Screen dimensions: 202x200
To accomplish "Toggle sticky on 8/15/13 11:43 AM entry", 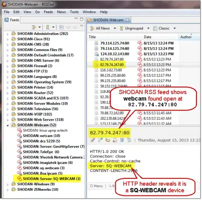I will pyautogui.click(x=140, y=118).
